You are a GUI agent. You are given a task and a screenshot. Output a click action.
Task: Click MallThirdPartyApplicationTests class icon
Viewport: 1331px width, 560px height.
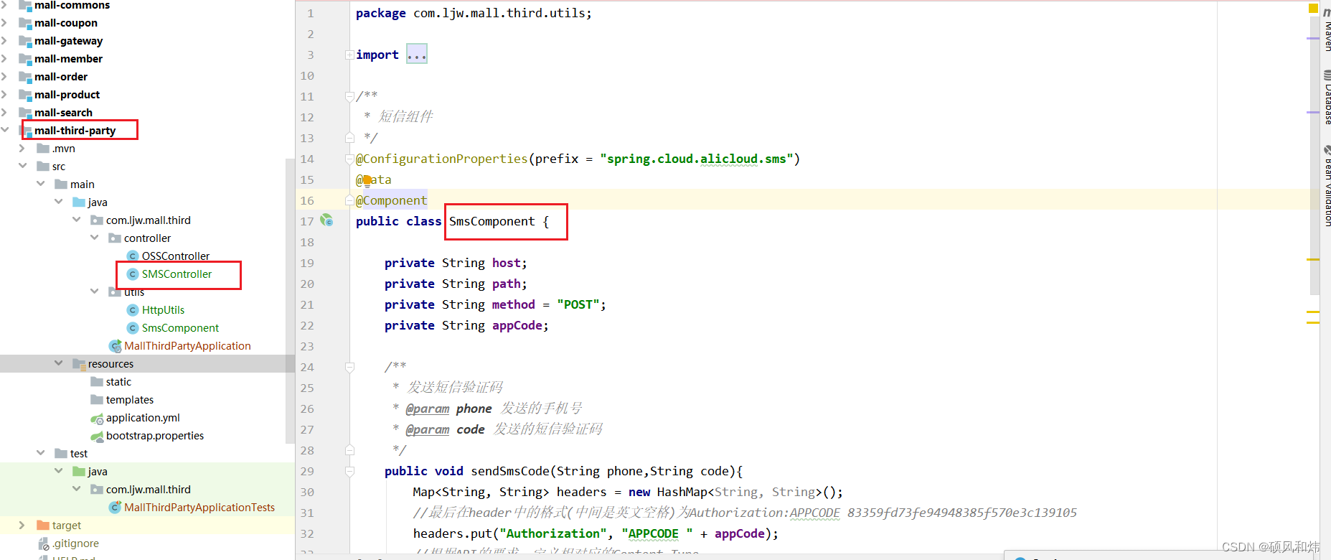(x=115, y=508)
